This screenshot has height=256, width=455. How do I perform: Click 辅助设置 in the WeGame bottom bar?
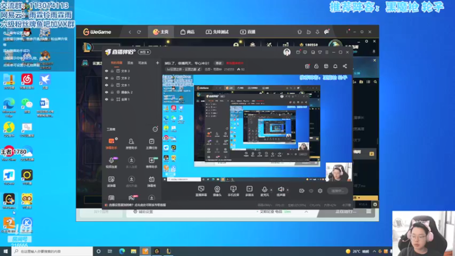click(143, 212)
